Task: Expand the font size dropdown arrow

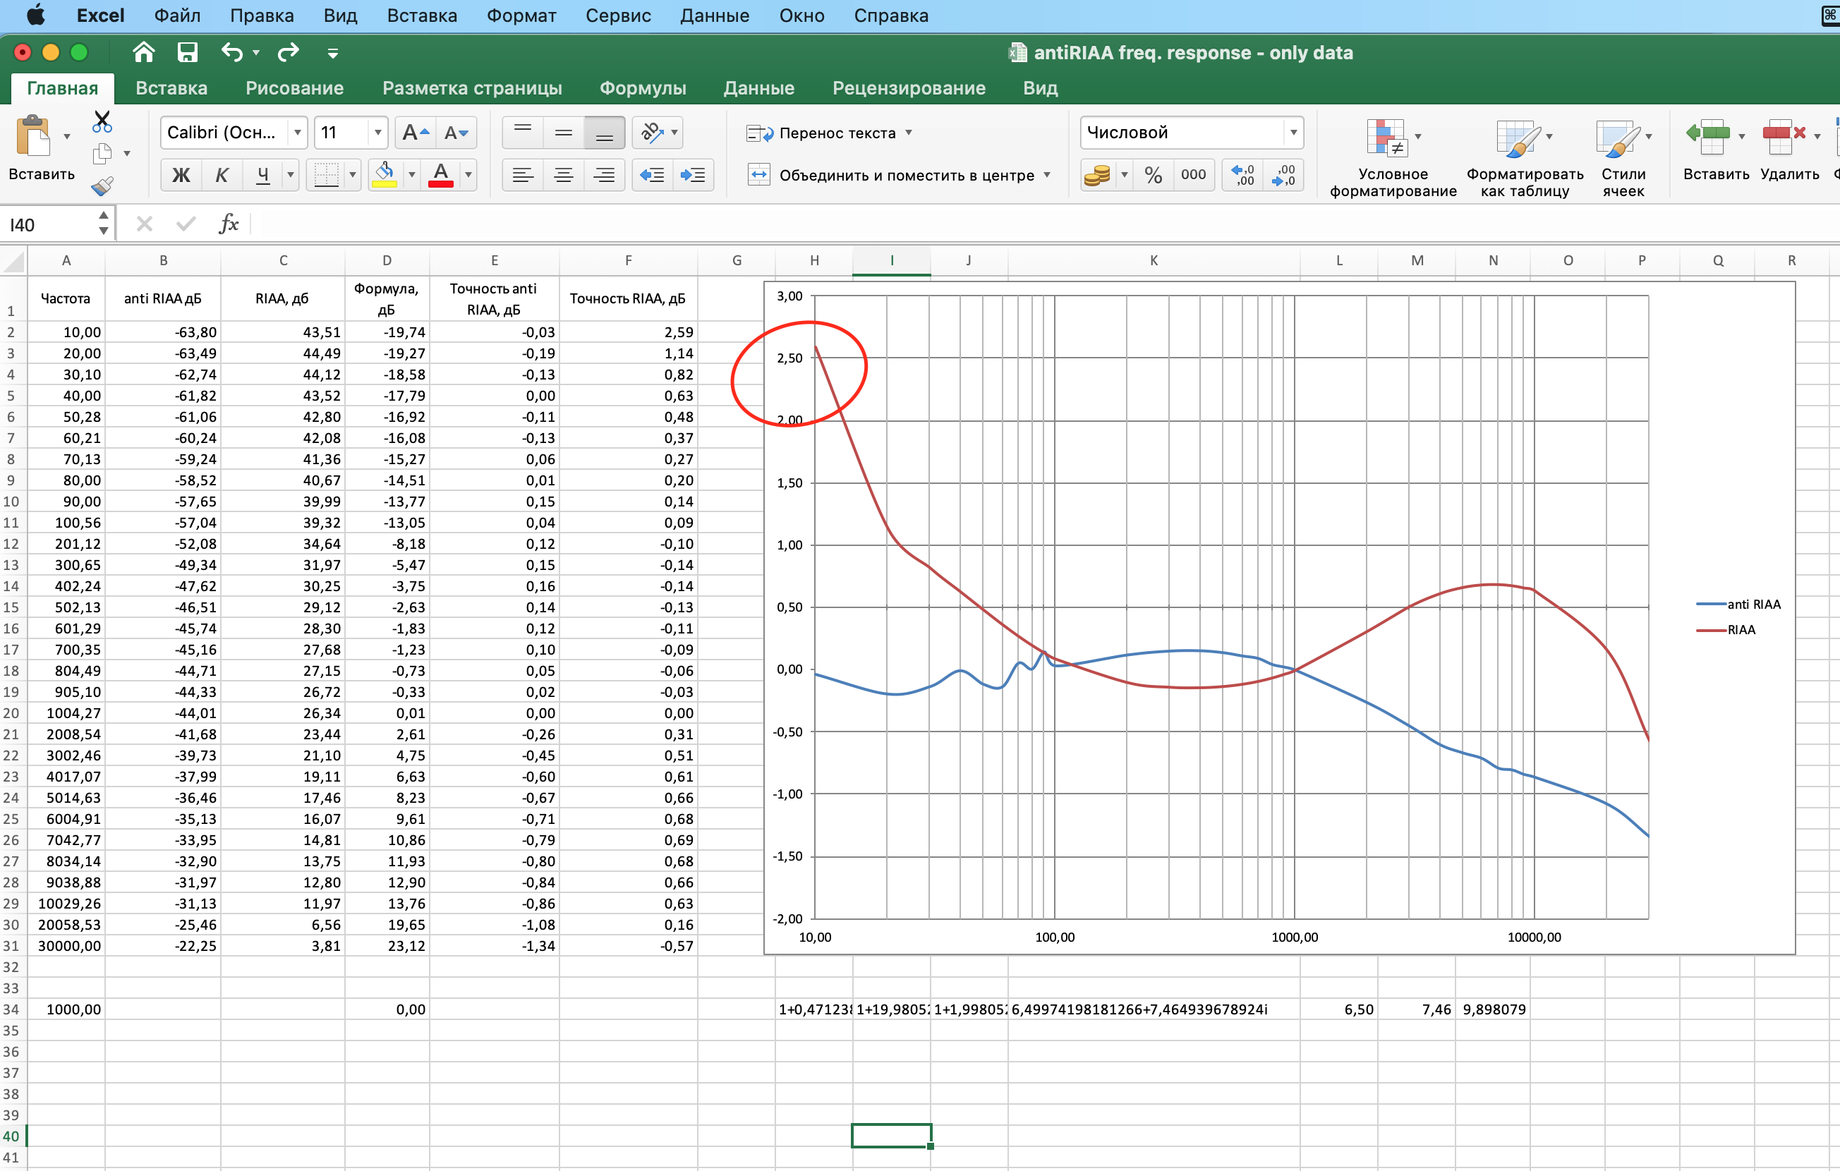Action: click(377, 133)
